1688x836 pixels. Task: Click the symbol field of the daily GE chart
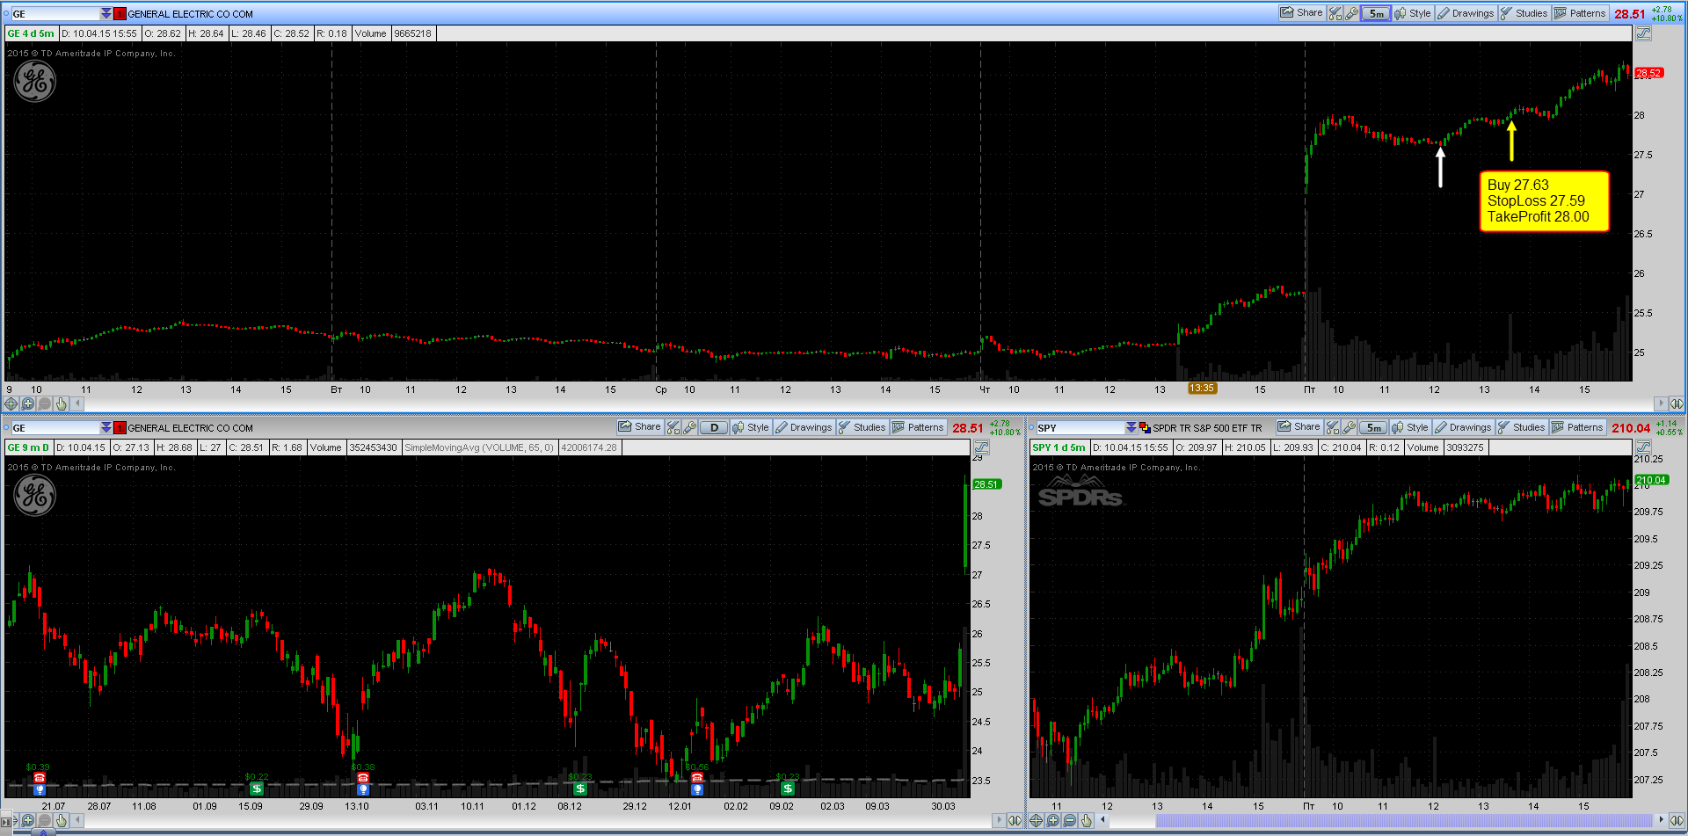click(55, 428)
